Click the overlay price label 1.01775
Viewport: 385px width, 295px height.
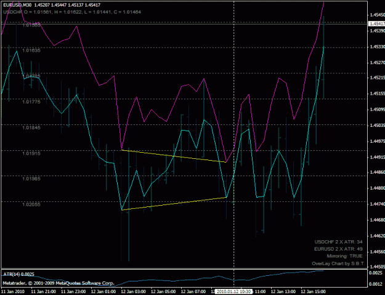tap(31, 102)
